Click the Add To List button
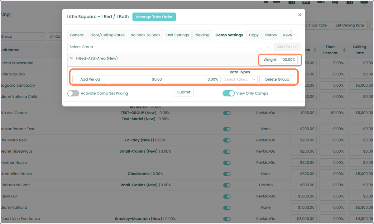The height and width of the screenshot is (224, 374). 287,47
